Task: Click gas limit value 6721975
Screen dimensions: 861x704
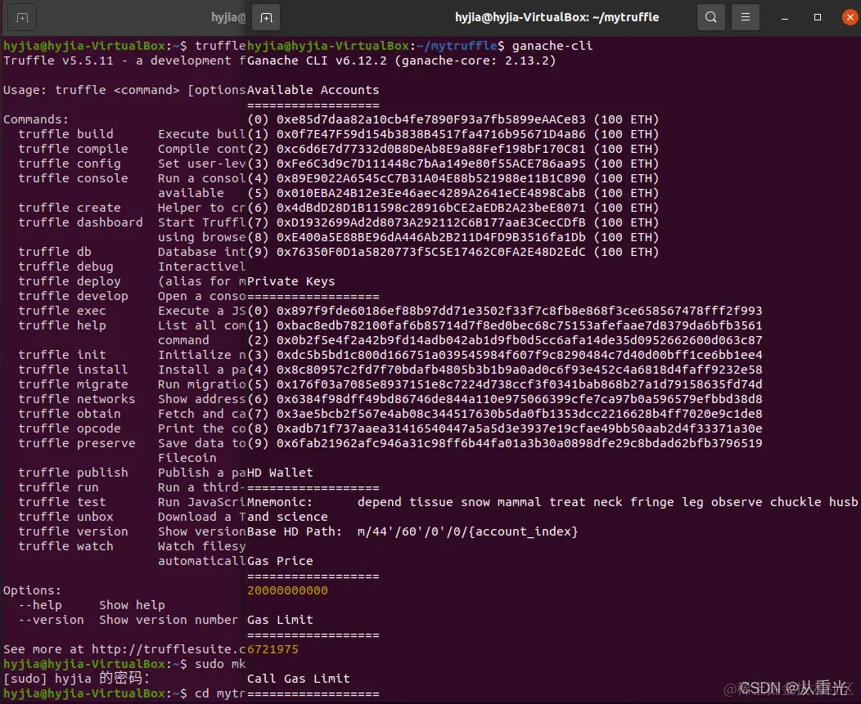Action: 273,649
